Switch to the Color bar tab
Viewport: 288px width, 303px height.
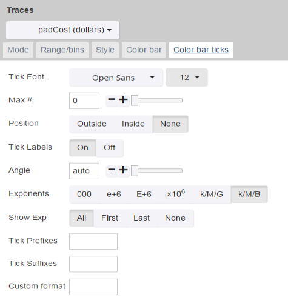(x=144, y=50)
